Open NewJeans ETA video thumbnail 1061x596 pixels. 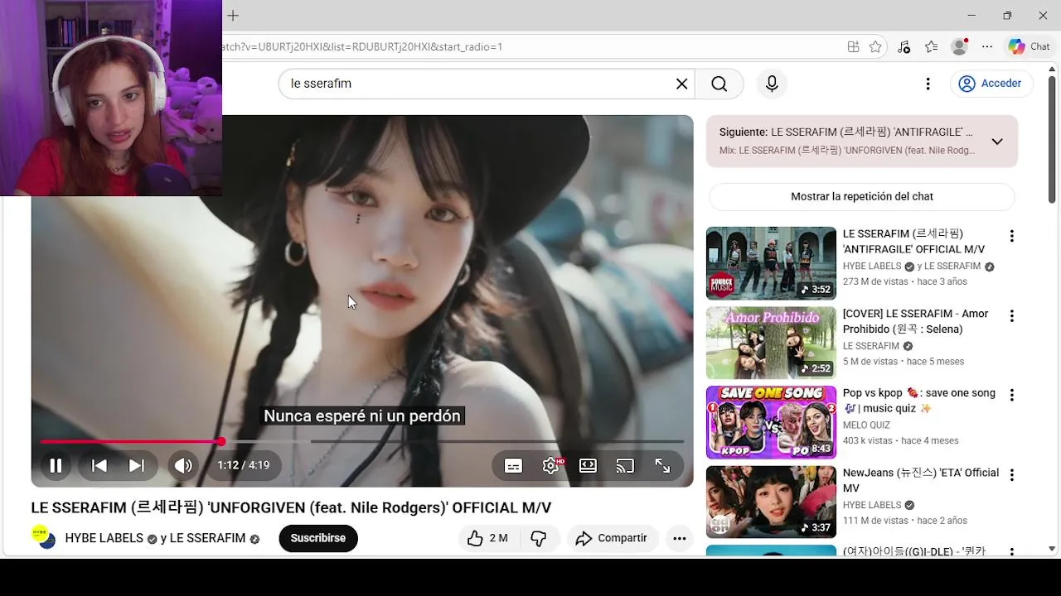[771, 502]
